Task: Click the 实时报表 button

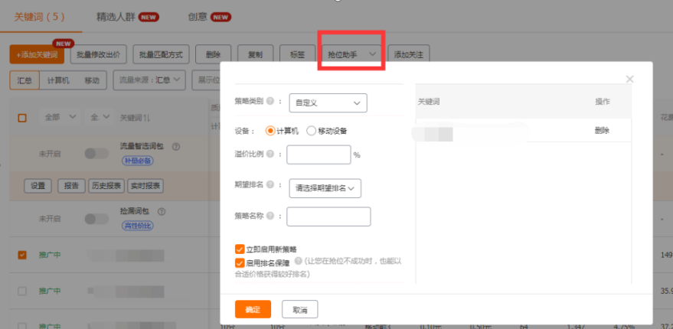Action: pyautogui.click(x=145, y=186)
